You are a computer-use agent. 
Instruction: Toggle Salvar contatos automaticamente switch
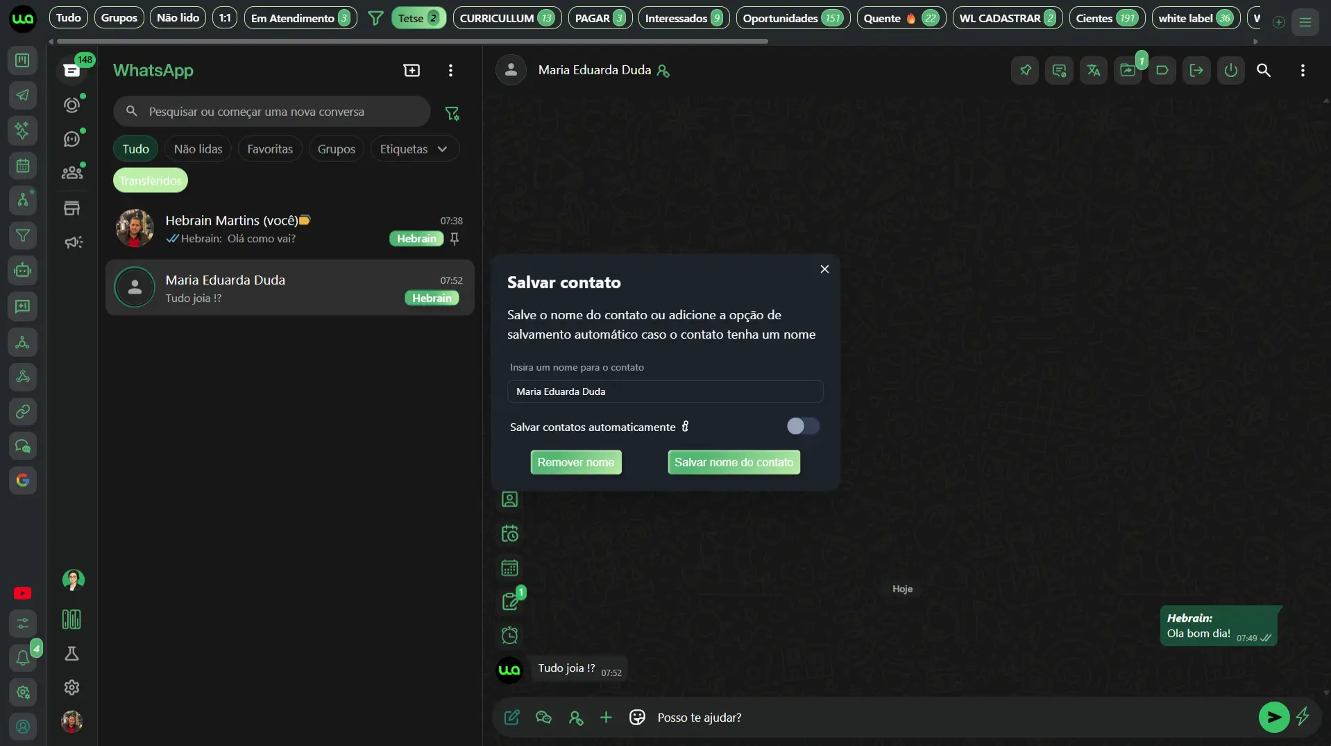point(803,426)
